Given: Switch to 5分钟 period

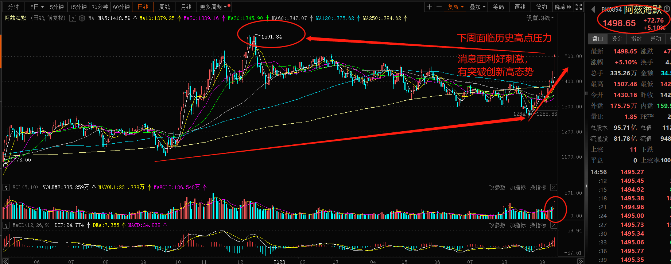Looking at the screenshot, I should 57,7.
